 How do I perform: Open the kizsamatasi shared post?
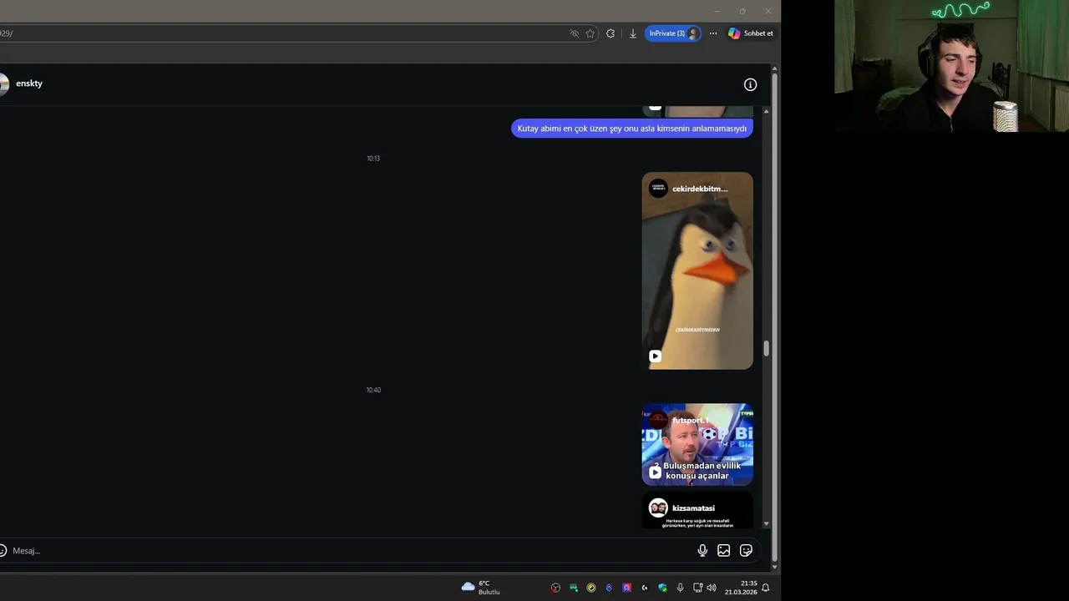(x=697, y=510)
